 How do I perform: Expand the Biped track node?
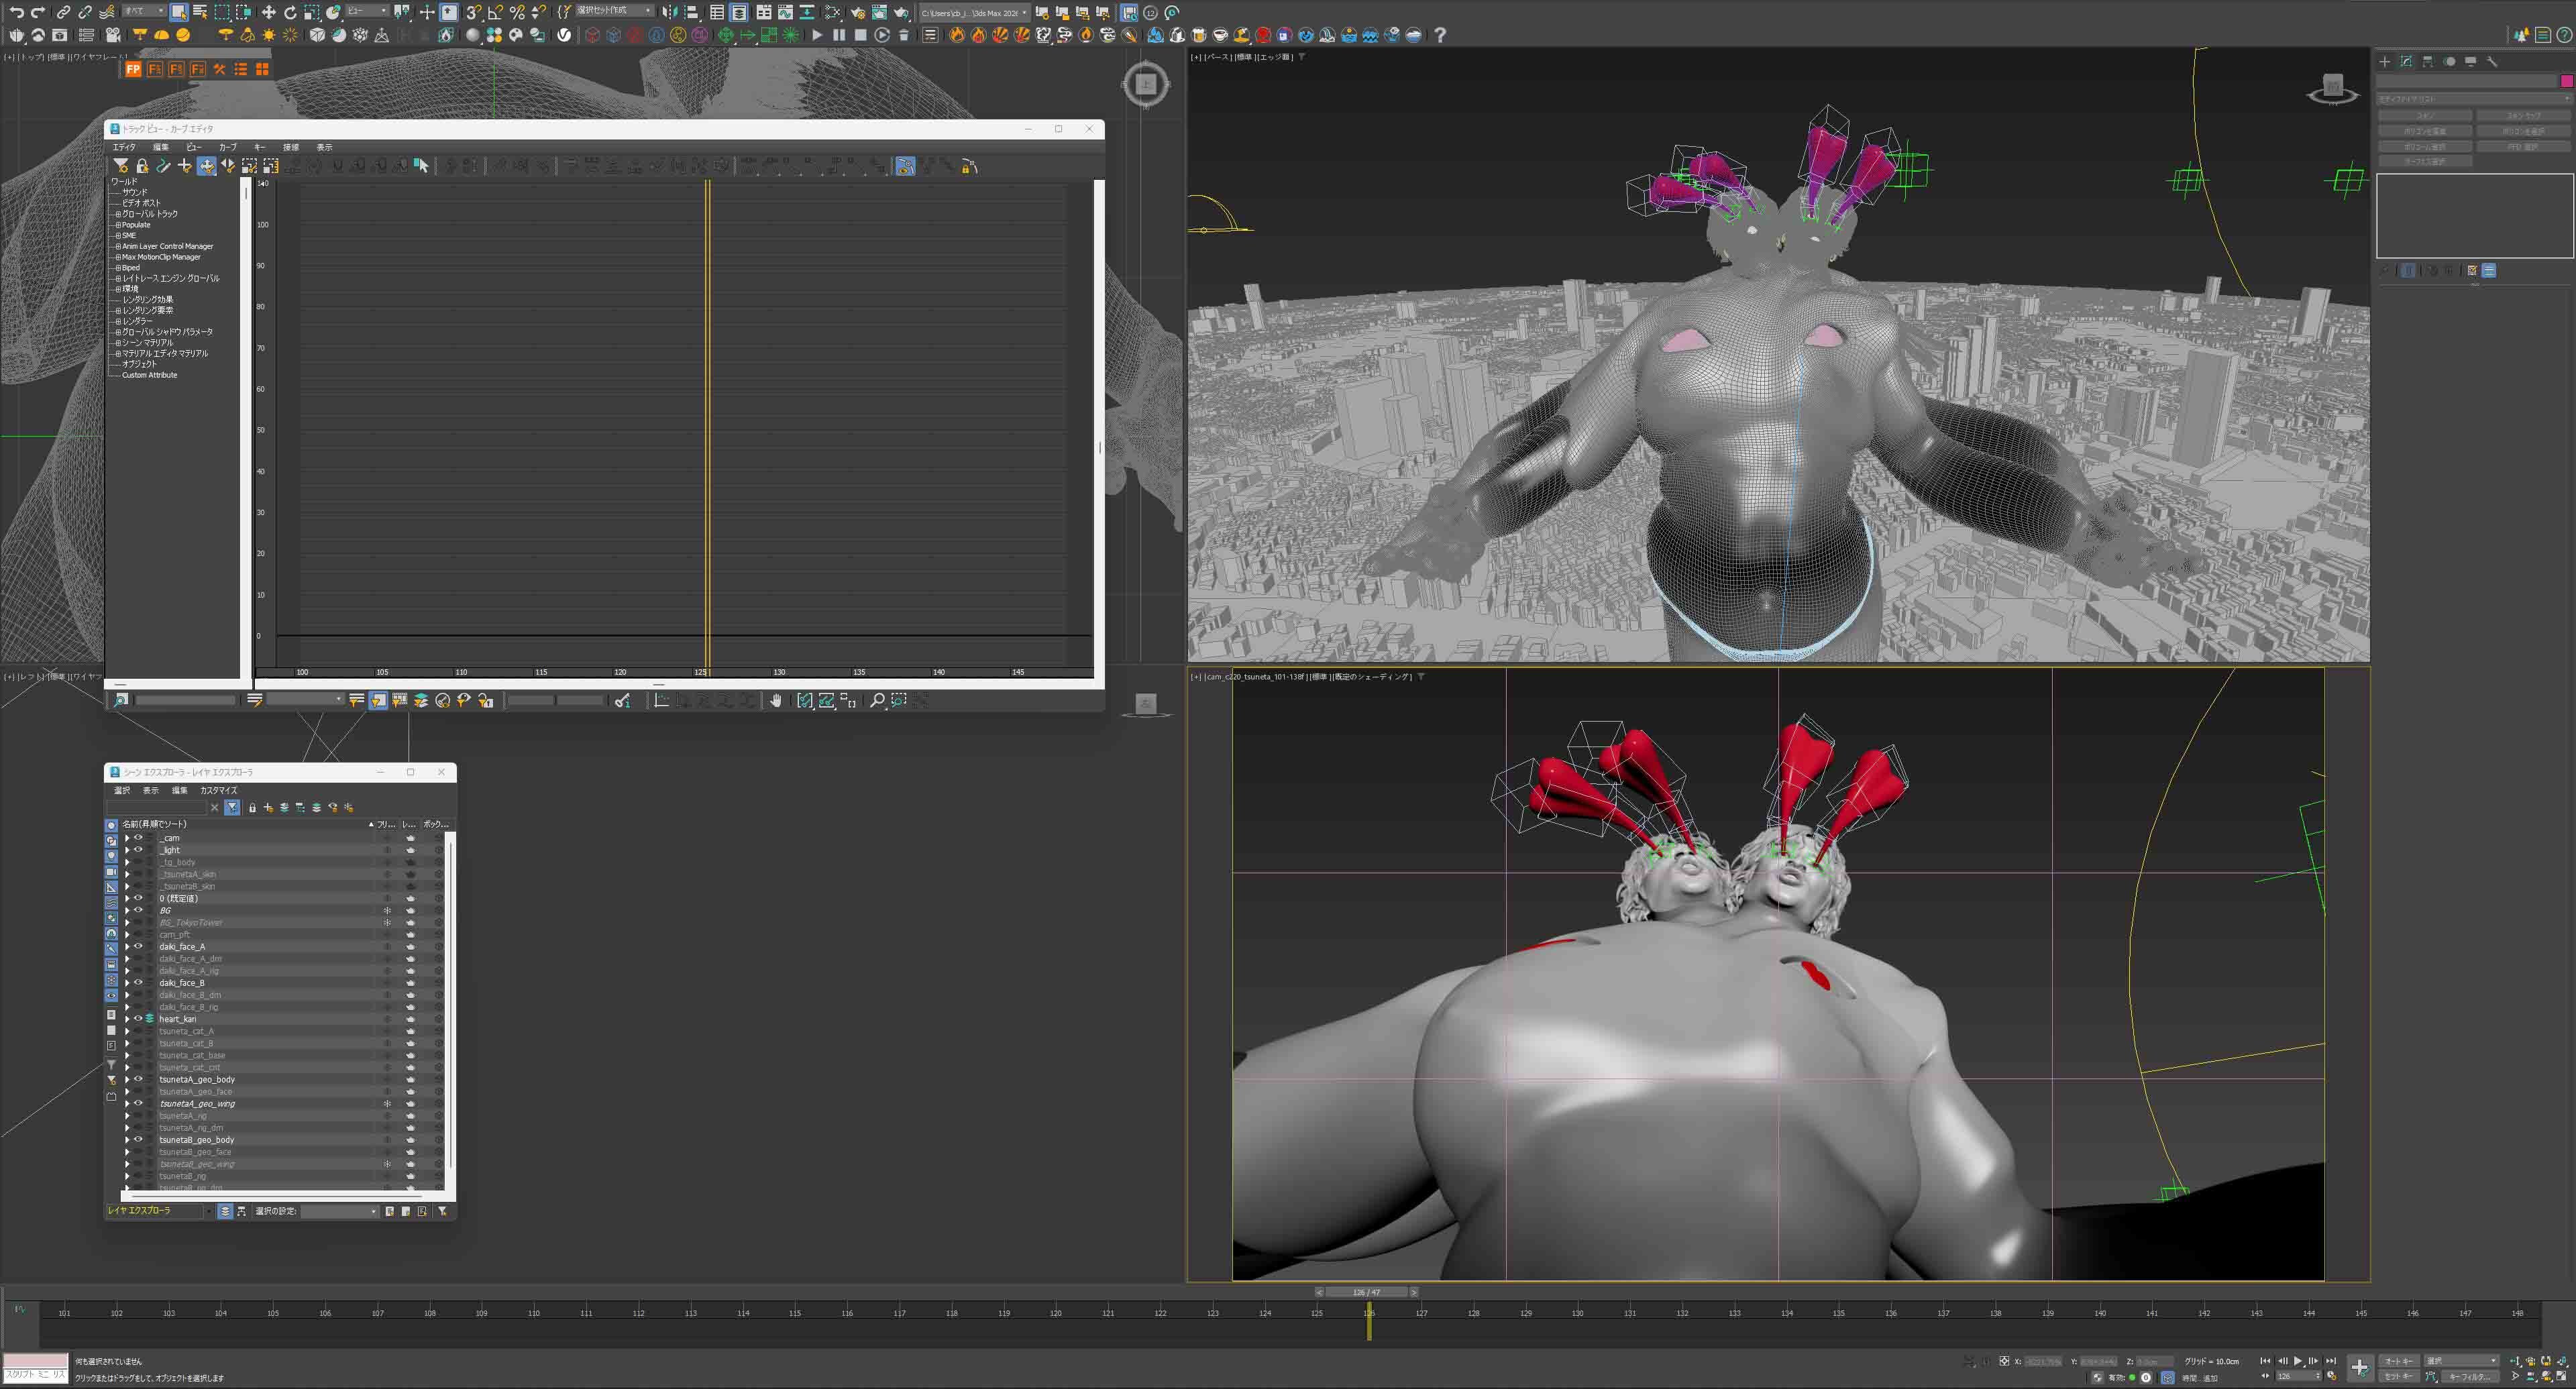click(x=117, y=268)
